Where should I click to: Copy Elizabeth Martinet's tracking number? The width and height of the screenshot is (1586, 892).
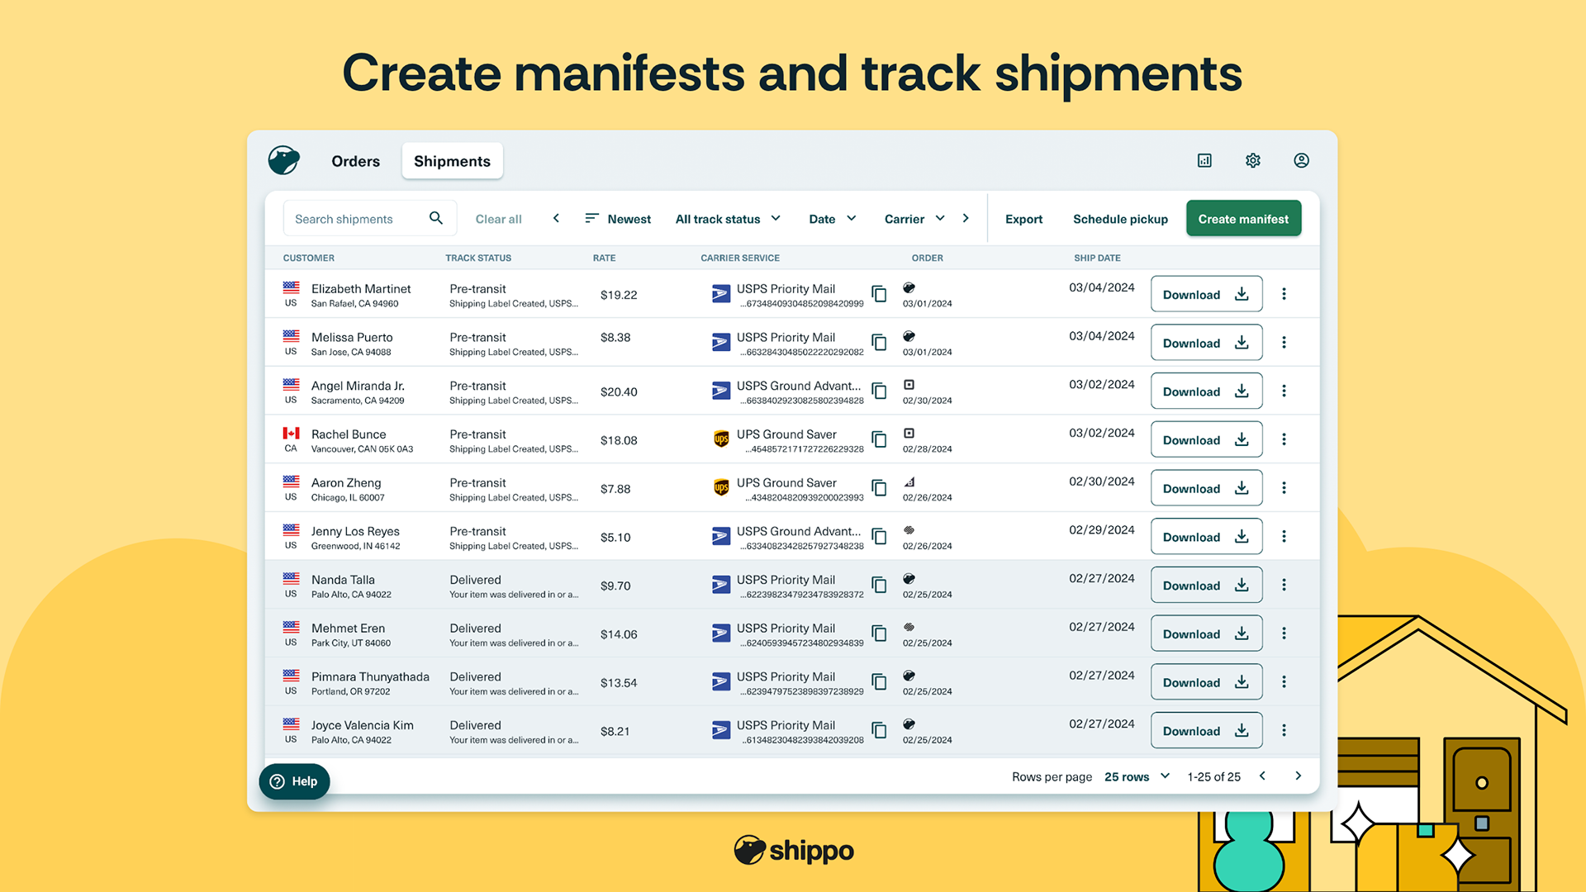879,294
